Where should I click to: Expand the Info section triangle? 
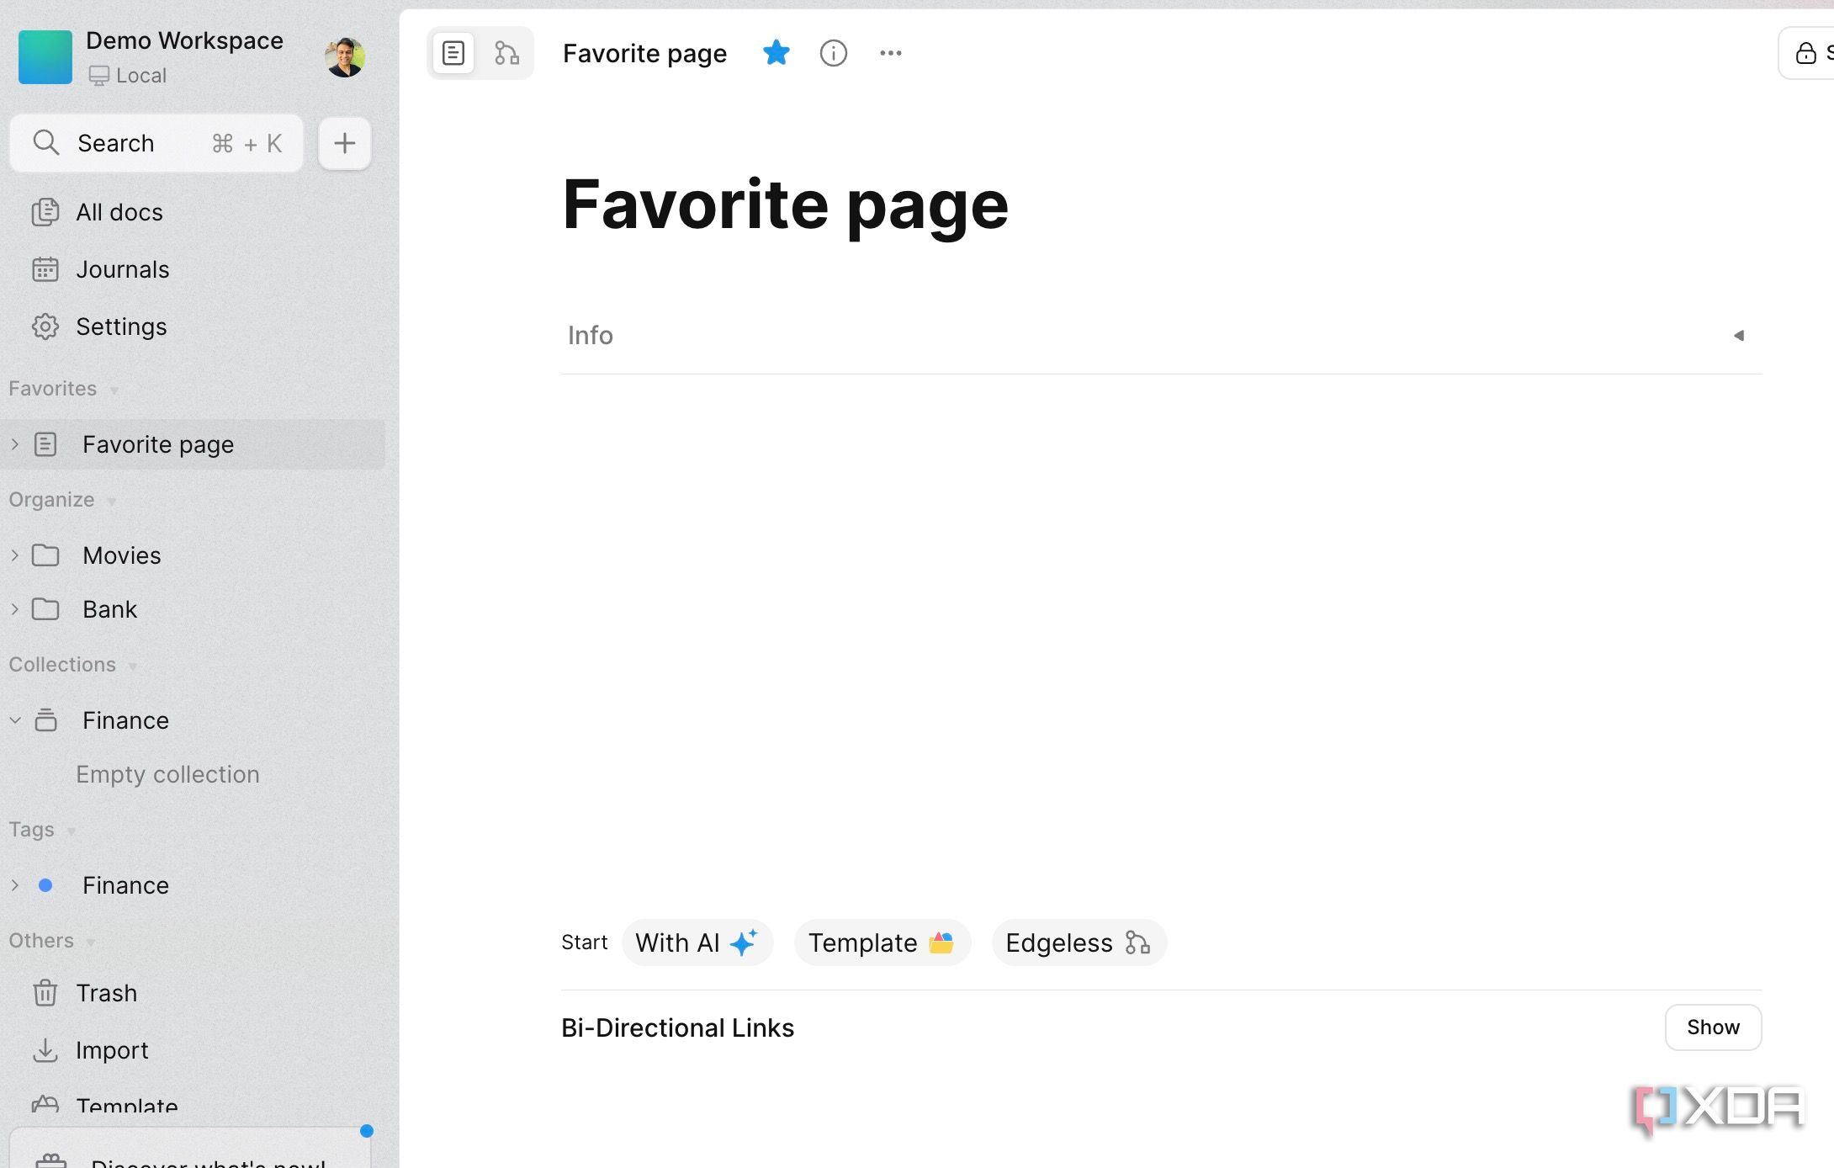point(1739,336)
